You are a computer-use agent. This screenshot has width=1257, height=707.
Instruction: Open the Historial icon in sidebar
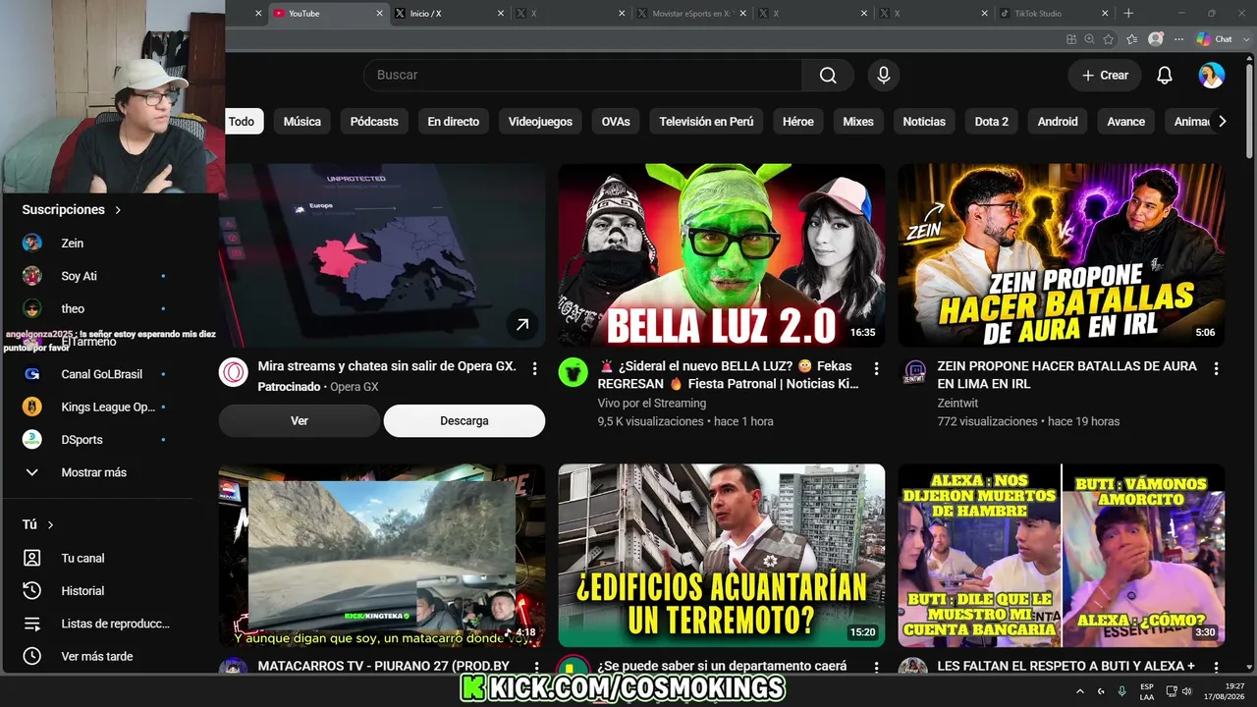tap(32, 591)
